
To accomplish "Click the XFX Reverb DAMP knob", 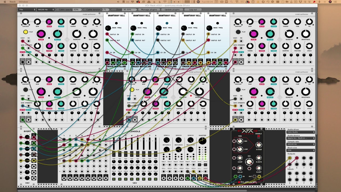I will click(x=240, y=158).
